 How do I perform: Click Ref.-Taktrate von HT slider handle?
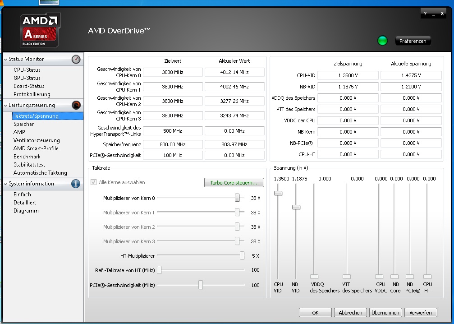coord(159,270)
